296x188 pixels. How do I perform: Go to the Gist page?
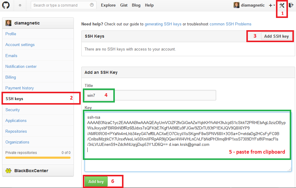click(124, 5)
